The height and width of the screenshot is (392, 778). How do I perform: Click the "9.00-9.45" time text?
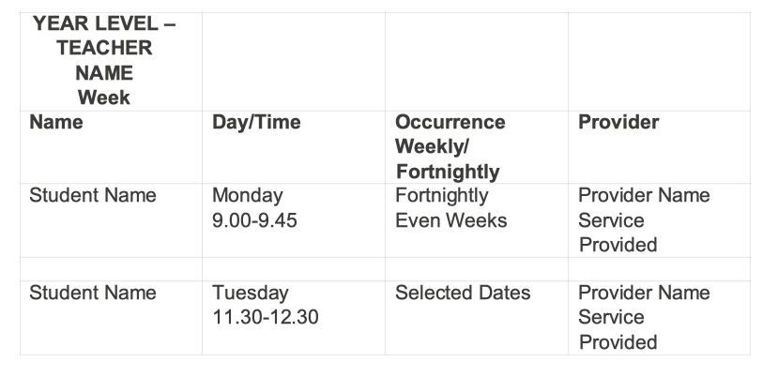point(255,220)
